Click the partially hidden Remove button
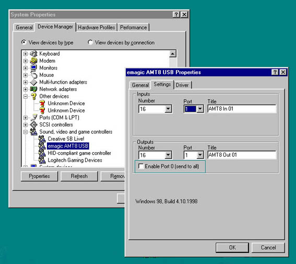The height and width of the screenshot is (264, 296). coord(113,176)
